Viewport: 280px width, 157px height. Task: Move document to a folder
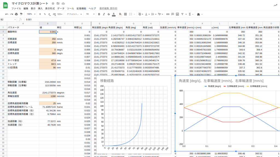(58, 3)
